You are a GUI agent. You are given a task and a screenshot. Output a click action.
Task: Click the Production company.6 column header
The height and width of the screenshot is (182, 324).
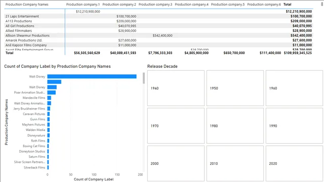click(x=264, y=5)
